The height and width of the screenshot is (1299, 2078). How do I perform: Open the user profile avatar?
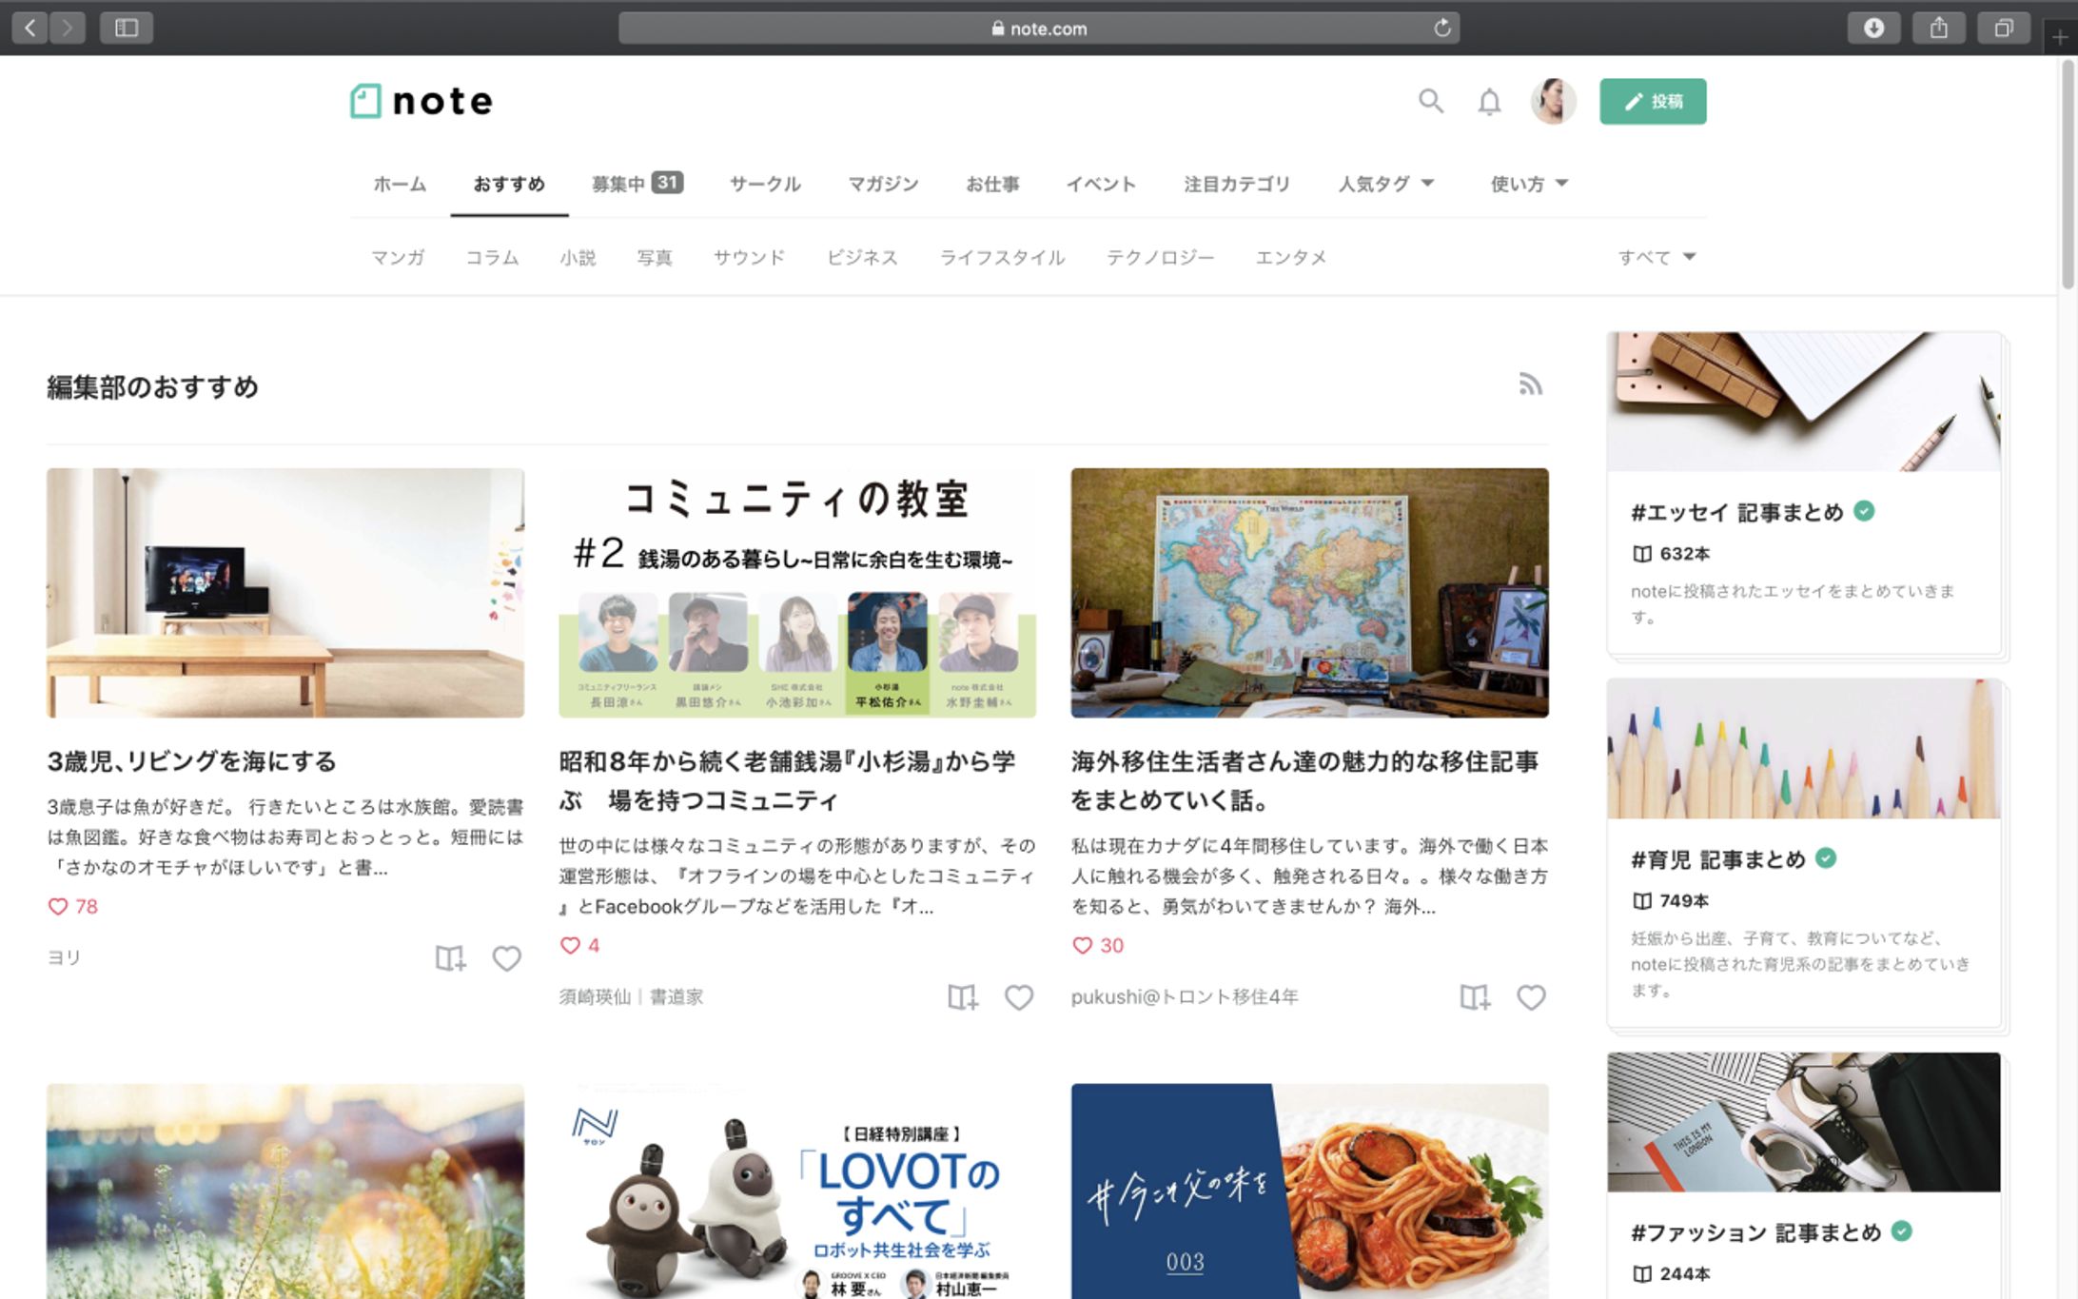click(1553, 101)
